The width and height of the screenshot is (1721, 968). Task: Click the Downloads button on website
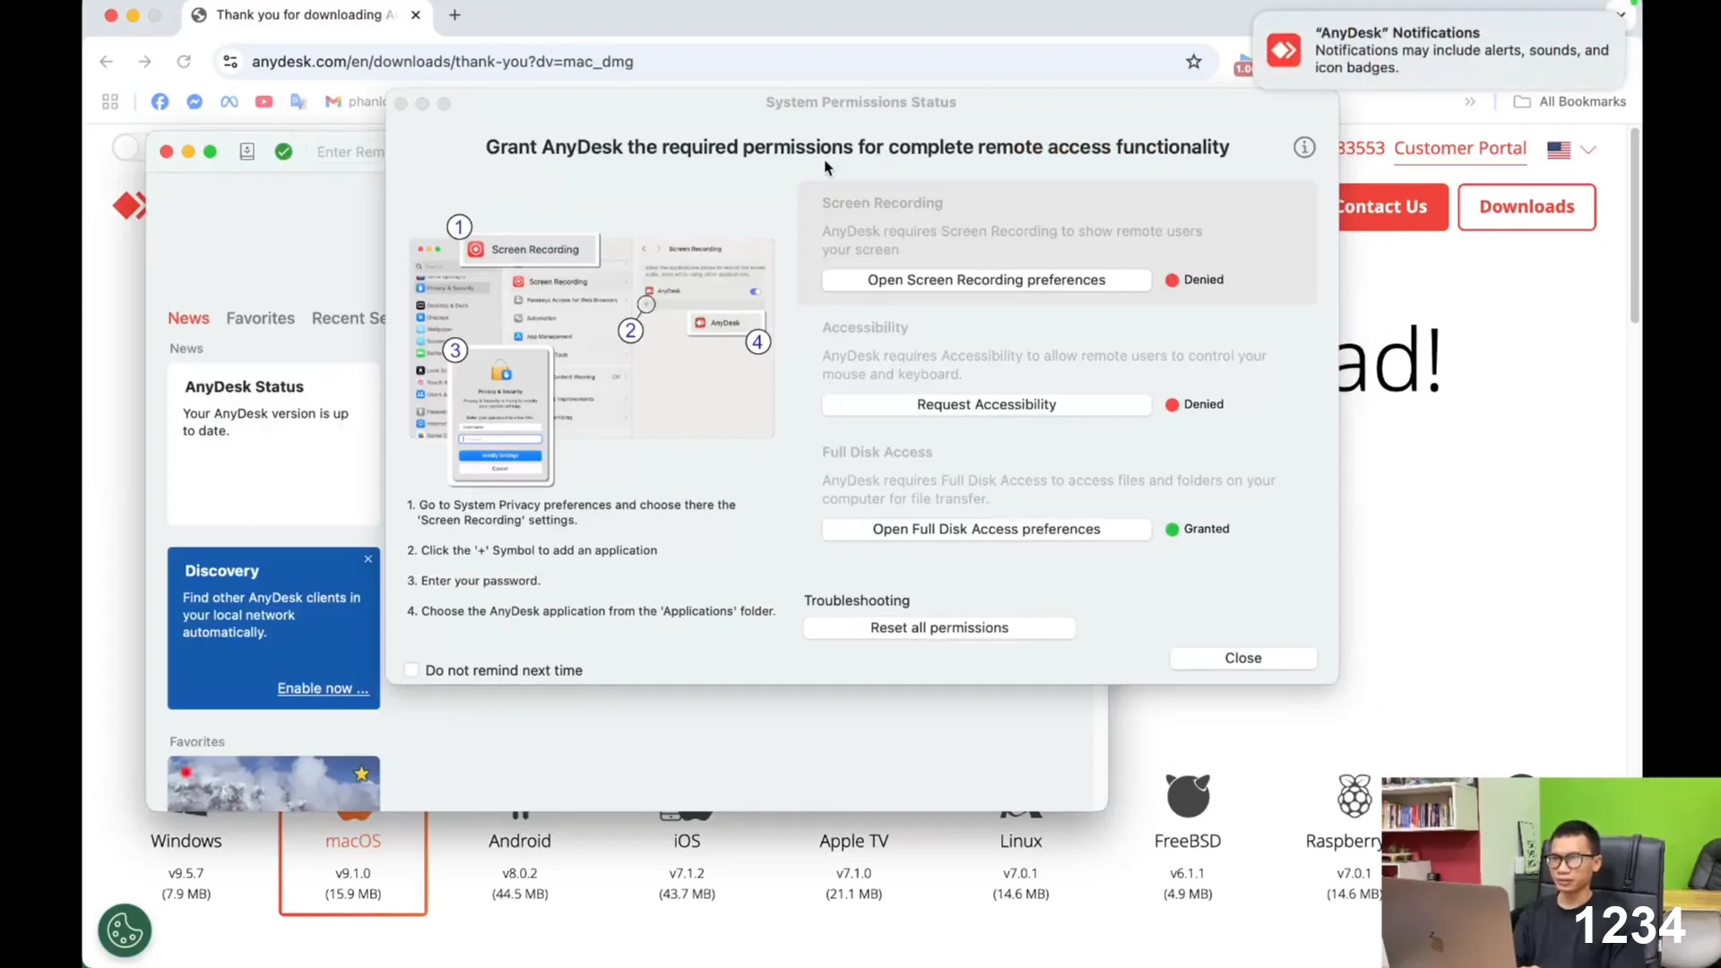point(1526,207)
